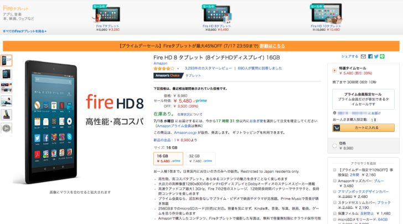Click the cart icon on add-to-cart button
Screen dimensions: 403x224
[x=337, y=127]
